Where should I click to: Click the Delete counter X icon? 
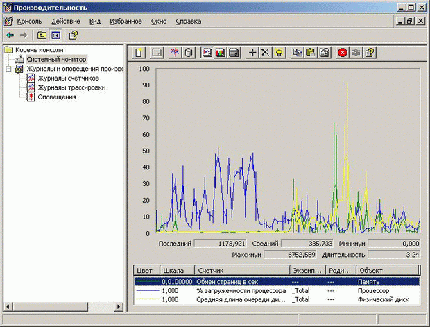(x=266, y=52)
